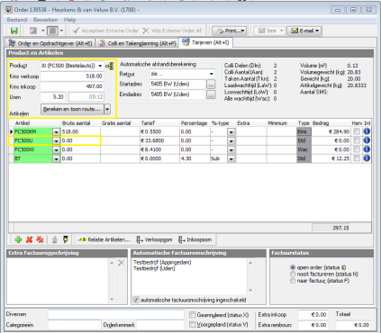Click the Kms verkoop field

tap(72, 76)
